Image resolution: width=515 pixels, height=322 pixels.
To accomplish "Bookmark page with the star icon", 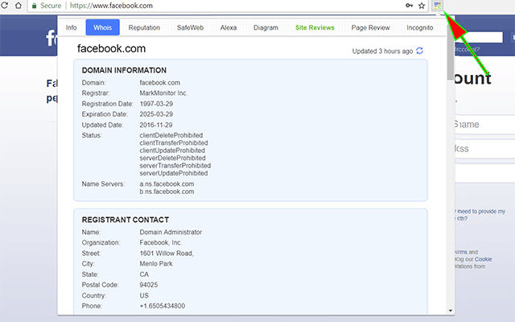I will pyautogui.click(x=421, y=5).
